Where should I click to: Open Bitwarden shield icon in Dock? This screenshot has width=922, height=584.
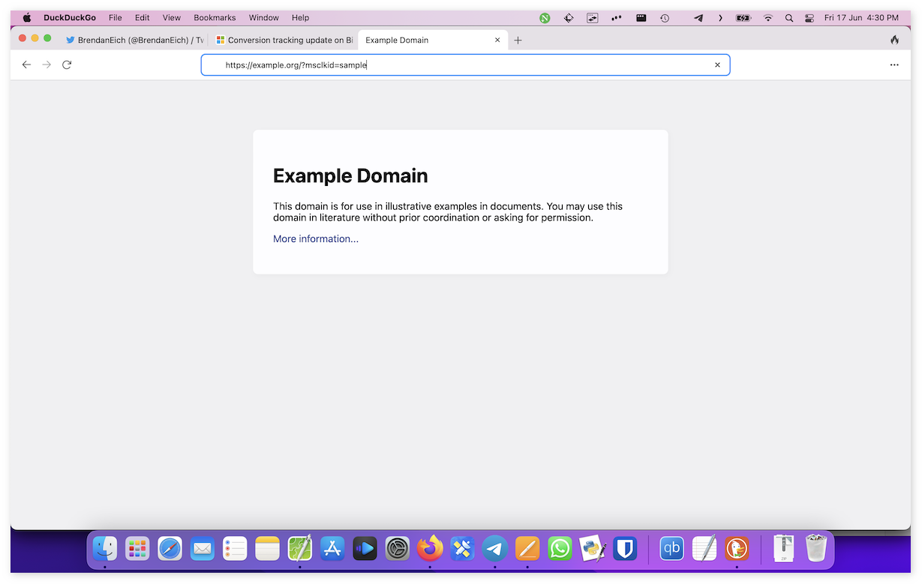coord(625,549)
